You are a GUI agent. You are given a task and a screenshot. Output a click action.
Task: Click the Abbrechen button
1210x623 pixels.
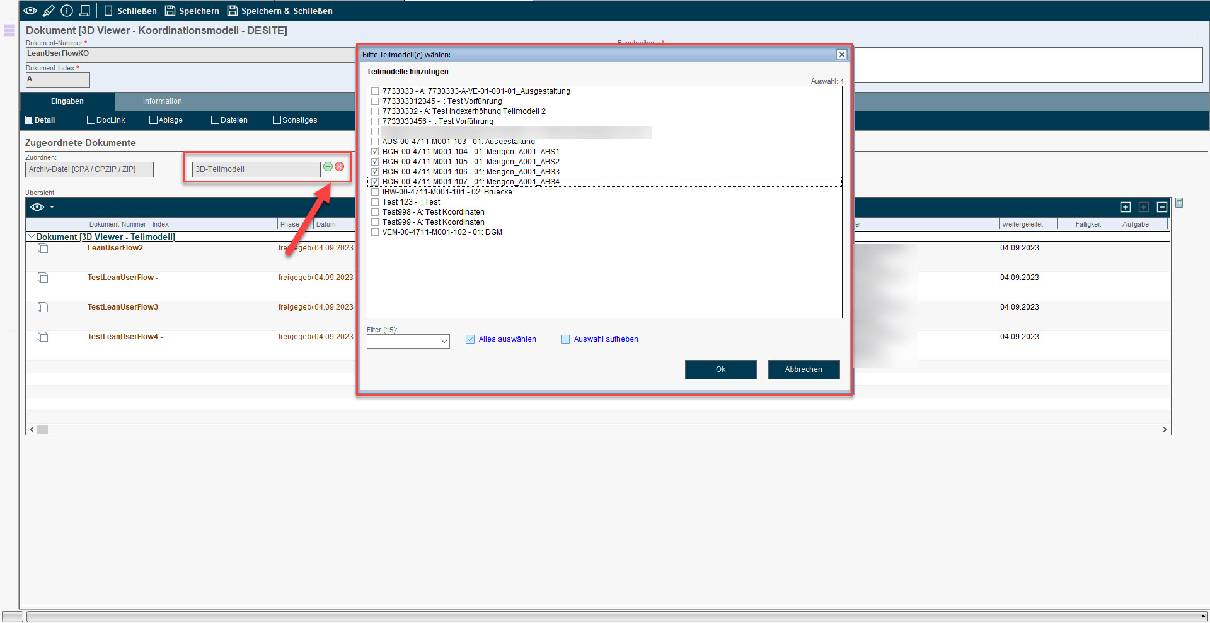pyautogui.click(x=804, y=369)
